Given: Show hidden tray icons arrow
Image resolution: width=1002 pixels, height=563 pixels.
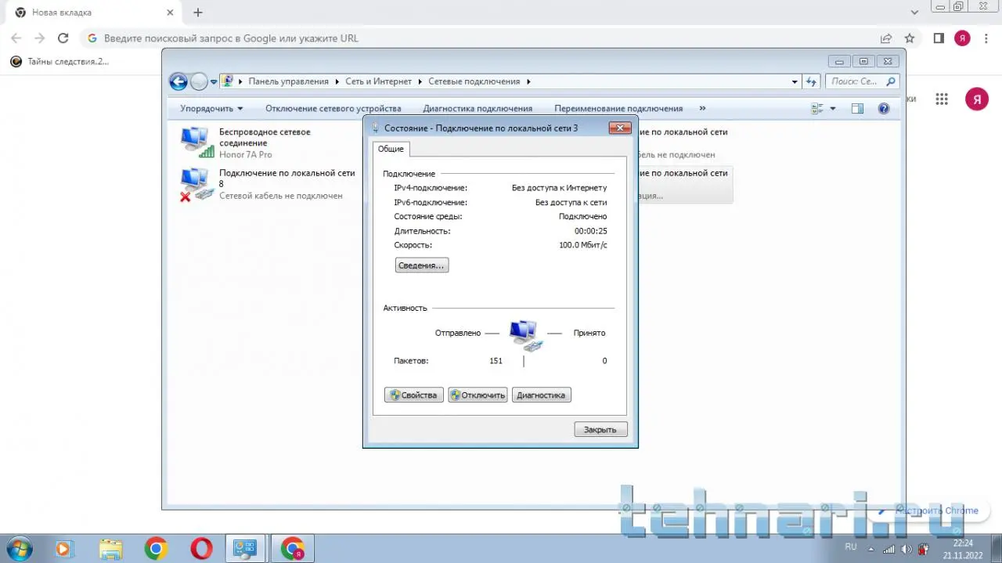Looking at the screenshot, I should tap(871, 548).
